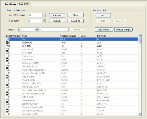Viewport: 147px width, 119px height.
Task: Open the Show filter dropdown
Action: coord(37,29)
